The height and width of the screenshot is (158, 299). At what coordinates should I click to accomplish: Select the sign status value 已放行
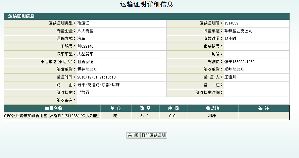[84, 93]
